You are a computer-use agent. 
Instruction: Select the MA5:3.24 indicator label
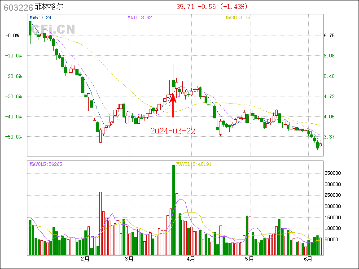[x=40, y=18]
